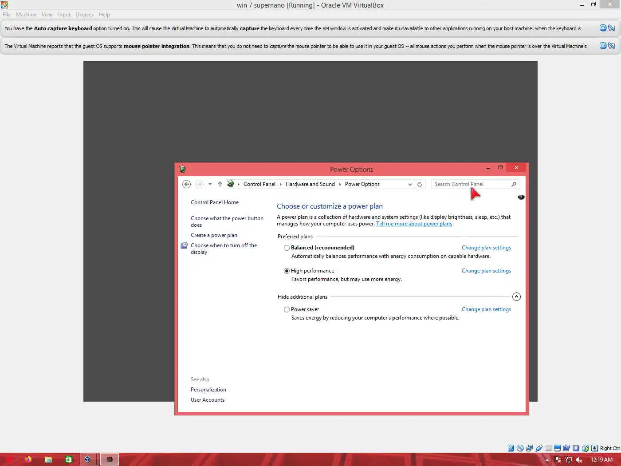This screenshot has width=621, height=466.
Task: Click the hard disk activity indicator icon
Action: [x=511, y=448]
